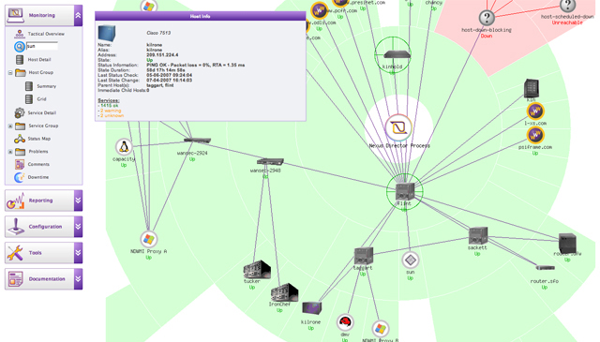Click the taggart, flint parent hosts value
Screen dimensions: 600x342
tap(160, 85)
